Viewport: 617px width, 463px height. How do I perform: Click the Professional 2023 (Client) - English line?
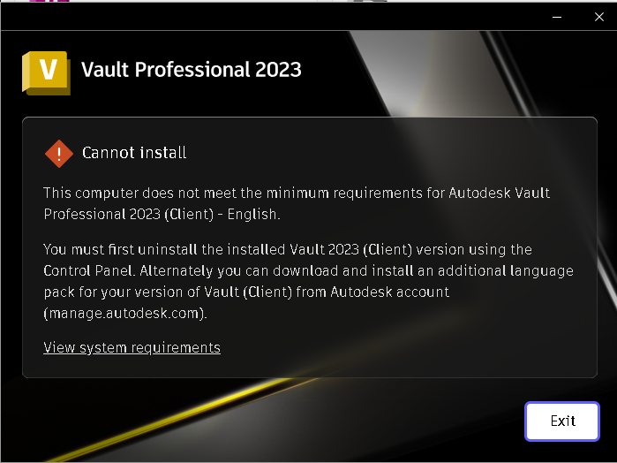coord(162,214)
